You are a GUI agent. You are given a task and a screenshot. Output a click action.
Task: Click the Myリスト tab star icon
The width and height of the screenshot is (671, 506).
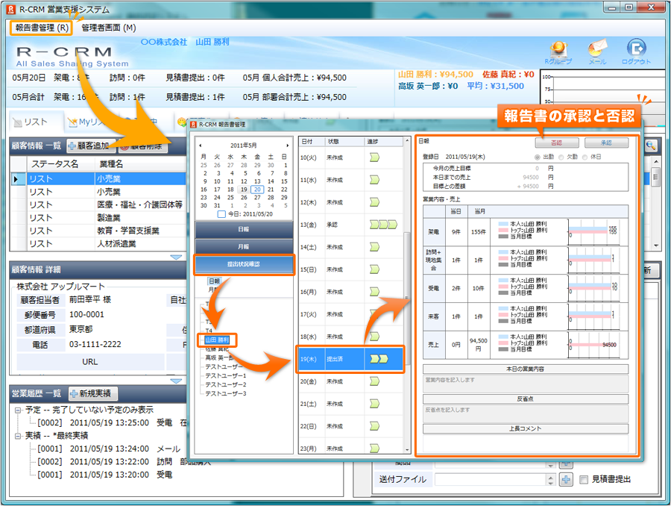[x=72, y=122]
